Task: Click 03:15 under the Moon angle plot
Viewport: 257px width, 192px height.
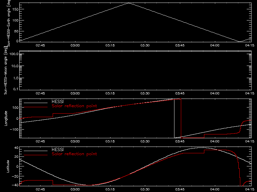Action: 110,93
